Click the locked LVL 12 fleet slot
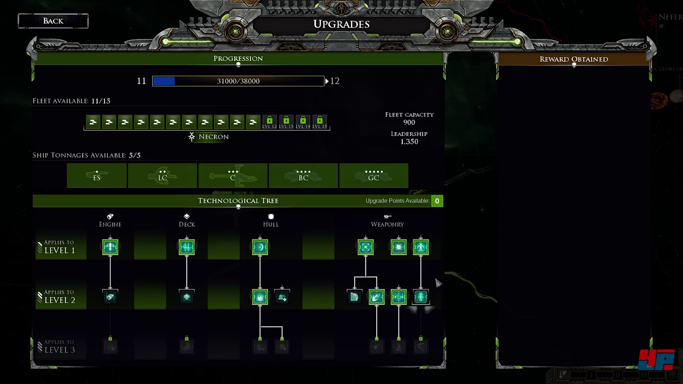The width and height of the screenshot is (683, 384). pos(269,122)
